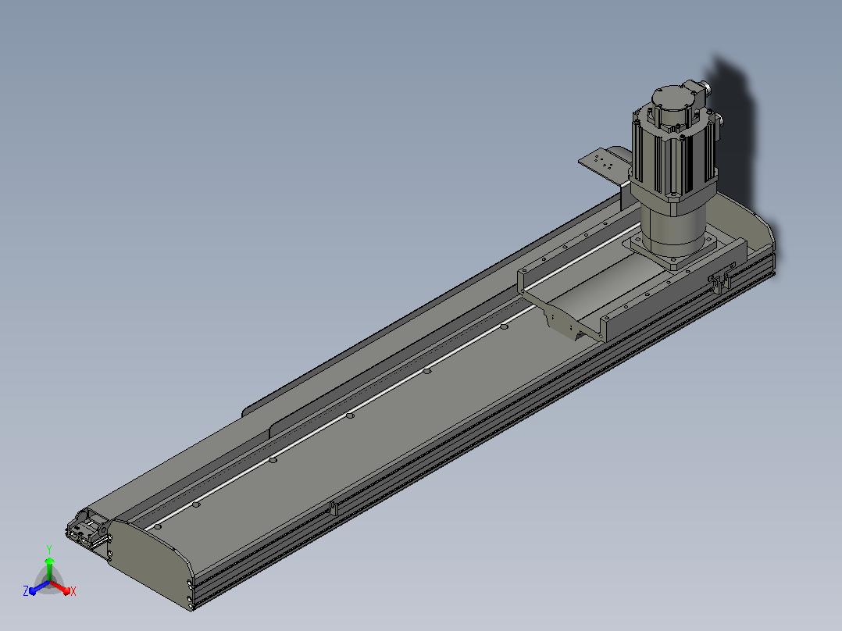The image size is (842, 631).
Task: Select the finned servo motor body
Action: tap(674, 155)
